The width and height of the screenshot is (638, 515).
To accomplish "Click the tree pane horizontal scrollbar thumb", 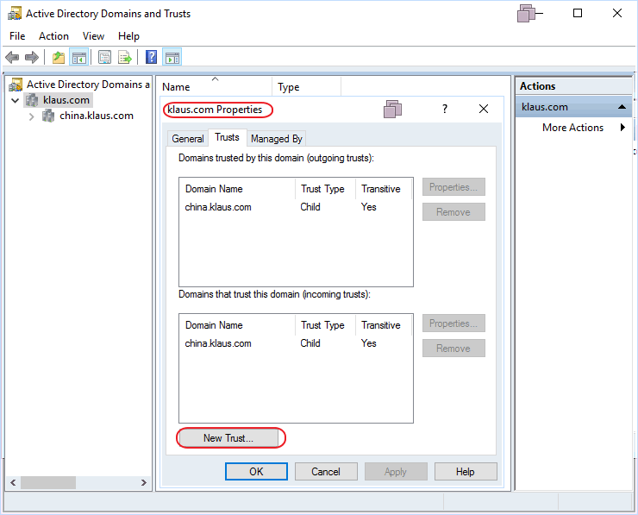I will point(48,482).
